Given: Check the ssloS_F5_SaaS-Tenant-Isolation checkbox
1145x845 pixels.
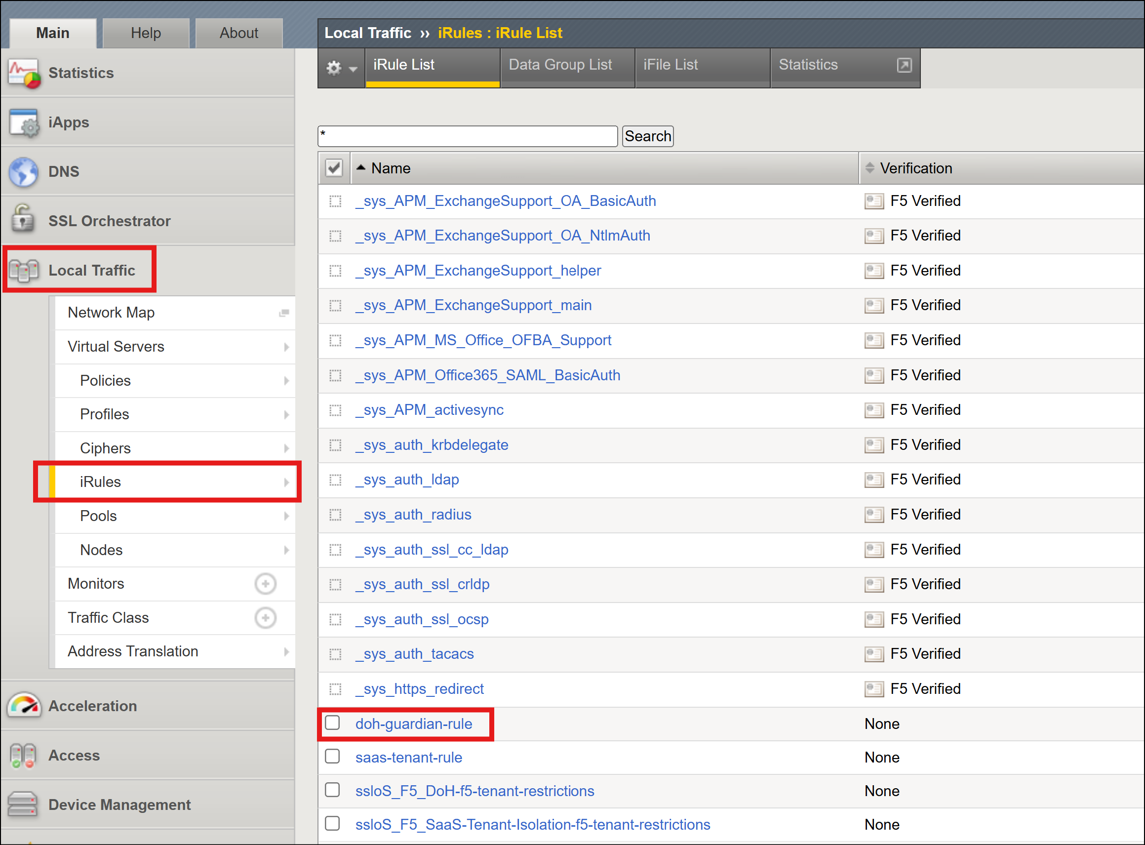Looking at the screenshot, I should click(x=332, y=824).
